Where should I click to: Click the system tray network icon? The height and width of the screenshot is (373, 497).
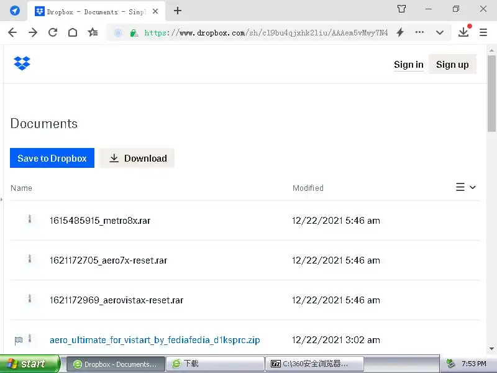coord(450,364)
